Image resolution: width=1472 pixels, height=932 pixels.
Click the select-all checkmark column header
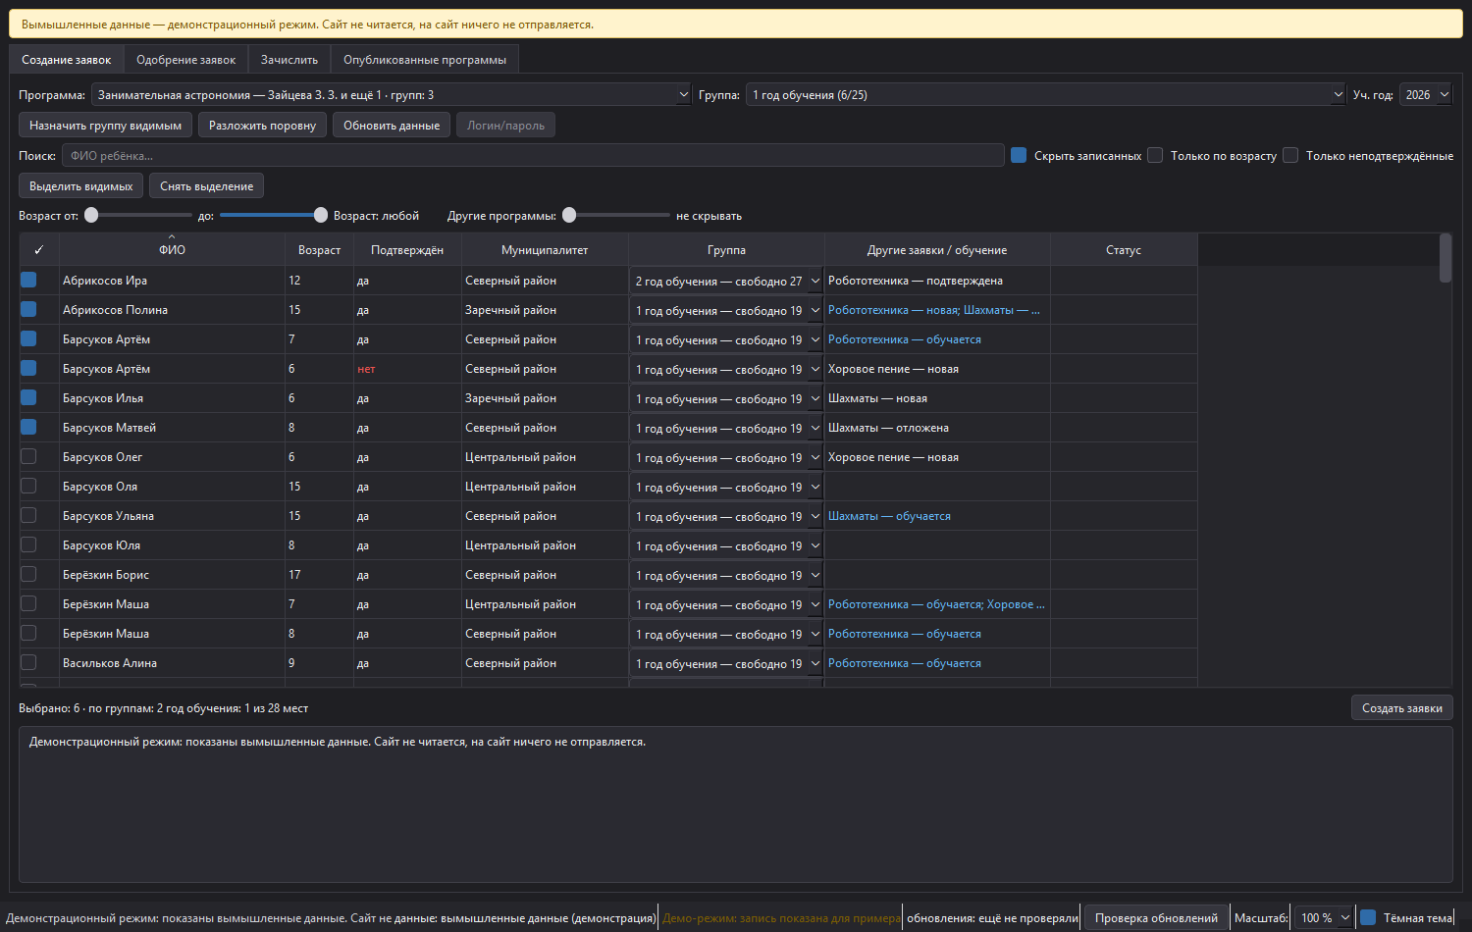(39, 250)
